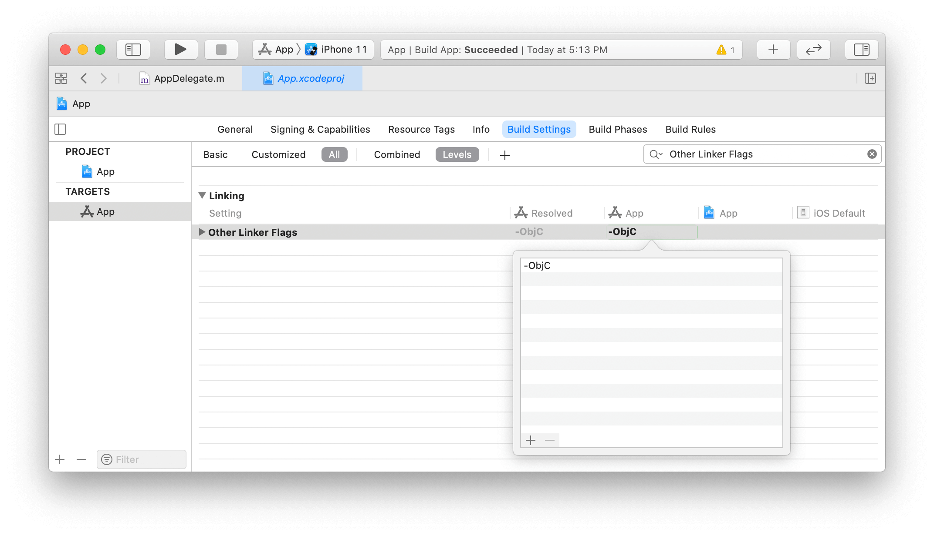Select the Levels view mode
This screenshot has width=934, height=536.
click(x=457, y=154)
